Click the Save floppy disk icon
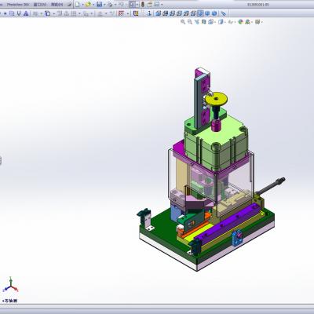This screenshot has width=314, height=314. click(99, 4)
